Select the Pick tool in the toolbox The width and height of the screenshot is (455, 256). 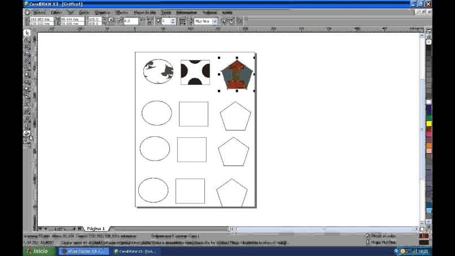(27, 33)
